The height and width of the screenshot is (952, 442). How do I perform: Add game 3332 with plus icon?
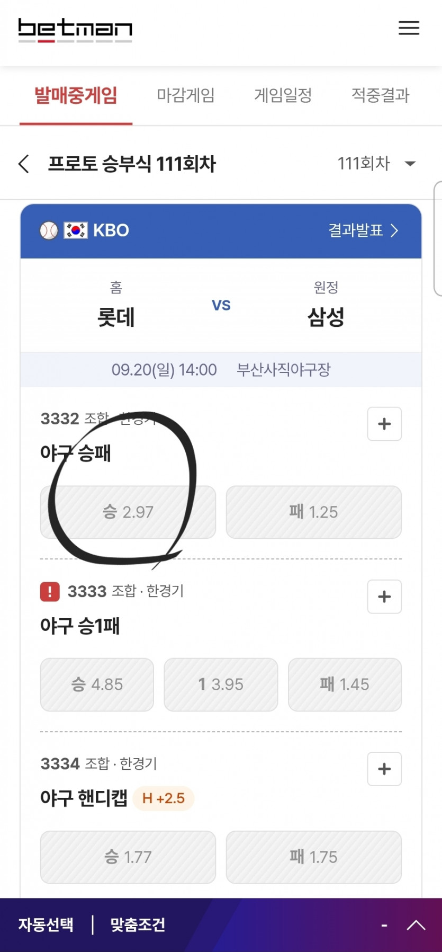pos(384,424)
